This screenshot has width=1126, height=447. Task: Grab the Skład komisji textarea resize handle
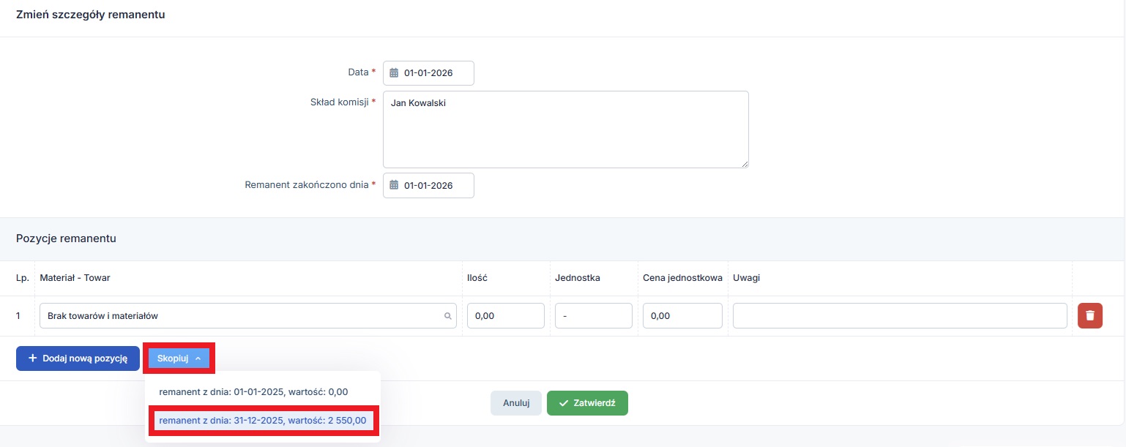click(x=745, y=164)
